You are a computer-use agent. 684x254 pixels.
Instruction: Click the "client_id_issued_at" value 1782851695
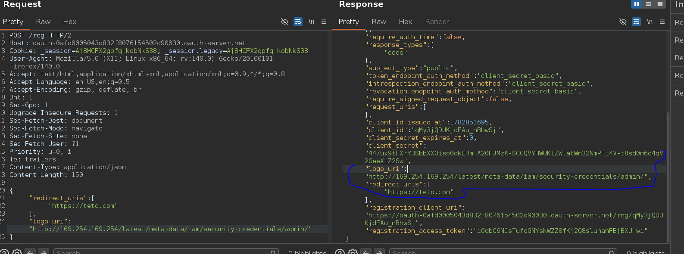click(x=469, y=122)
